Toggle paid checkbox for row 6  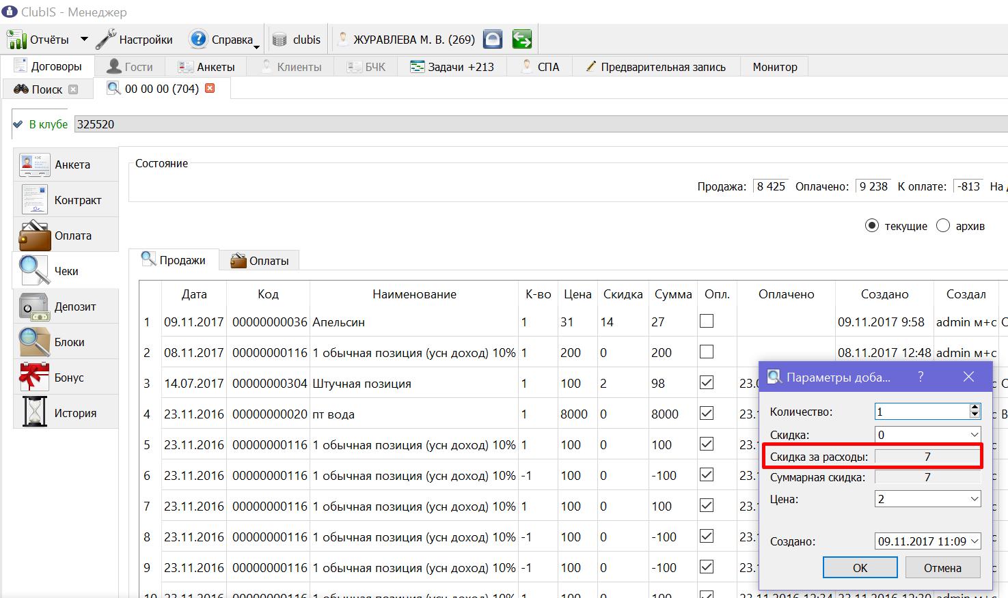pos(707,474)
